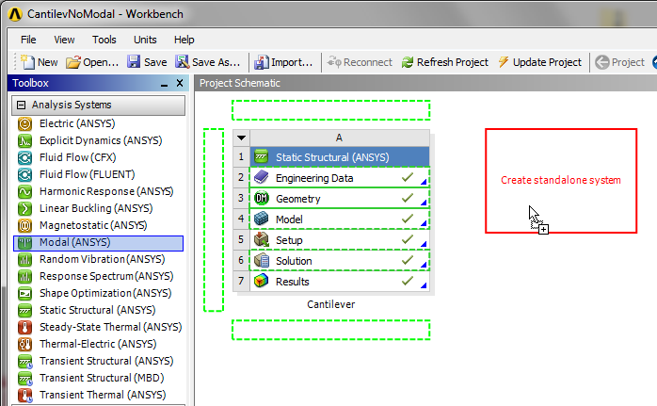The image size is (657, 406).
Task: Click the ANSYS Workbench logo in title bar
Action: (15, 14)
